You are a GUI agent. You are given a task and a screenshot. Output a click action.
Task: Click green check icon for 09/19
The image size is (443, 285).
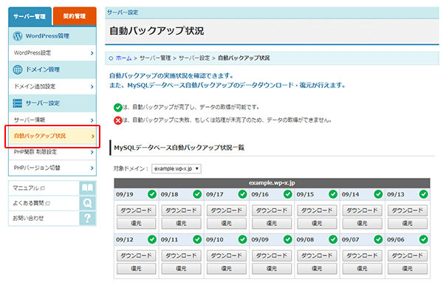pos(152,194)
